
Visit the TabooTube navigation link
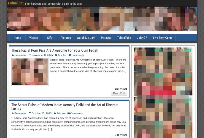(x=124, y=38)
